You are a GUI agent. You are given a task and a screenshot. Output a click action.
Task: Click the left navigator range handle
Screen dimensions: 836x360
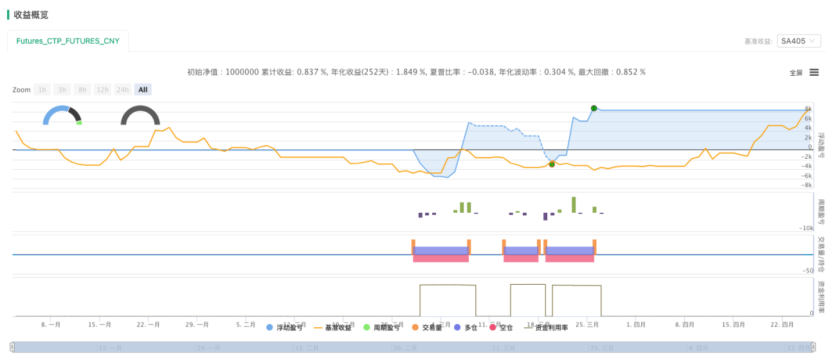click(12, 347)
